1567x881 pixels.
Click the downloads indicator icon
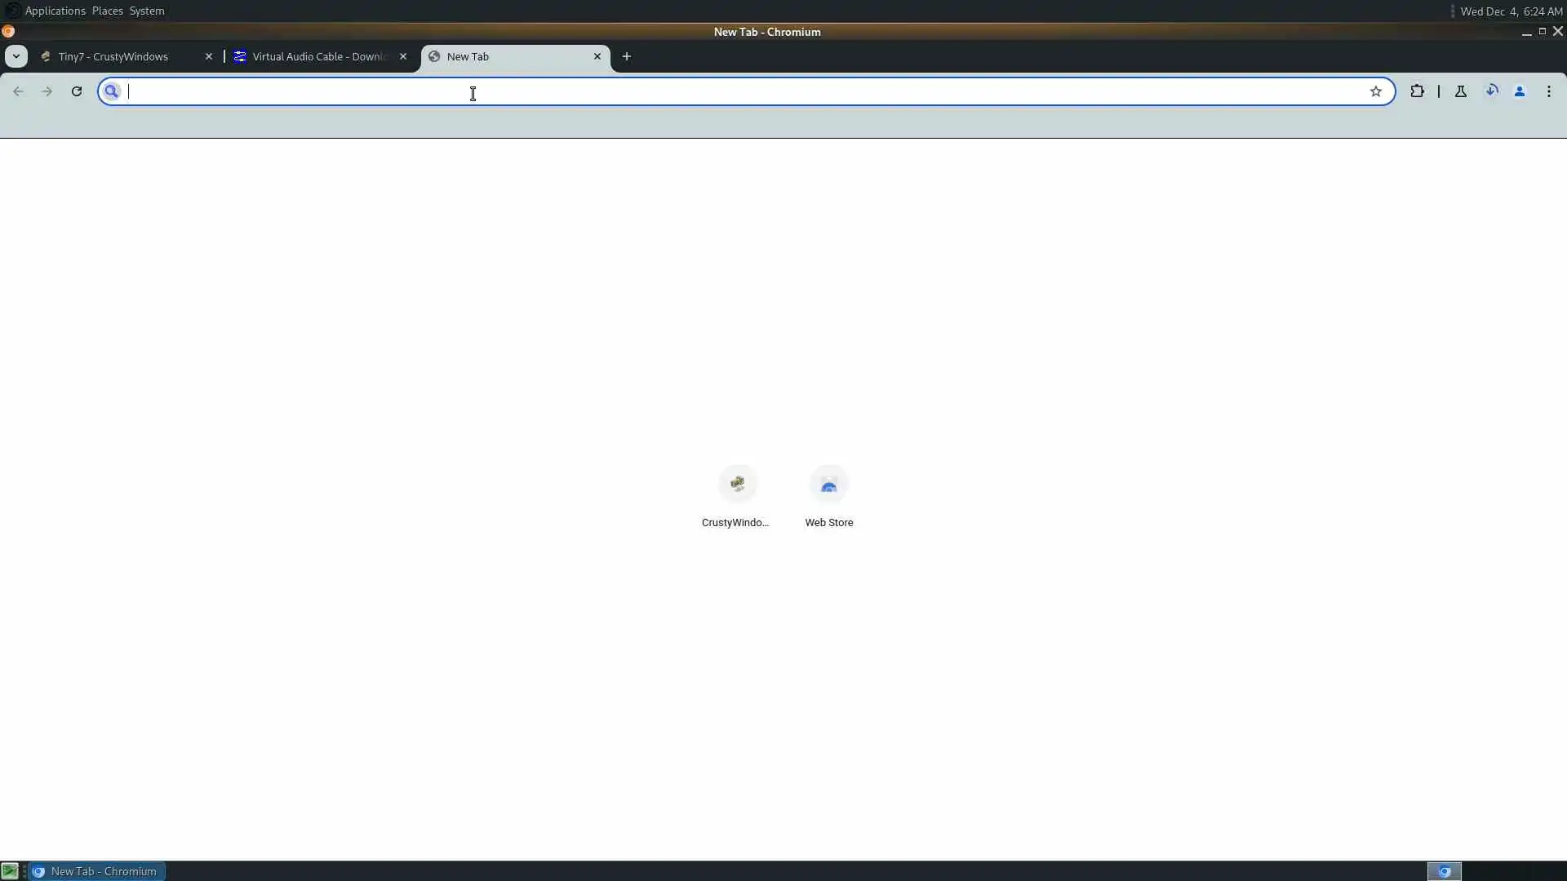[x=1491, y=91]
